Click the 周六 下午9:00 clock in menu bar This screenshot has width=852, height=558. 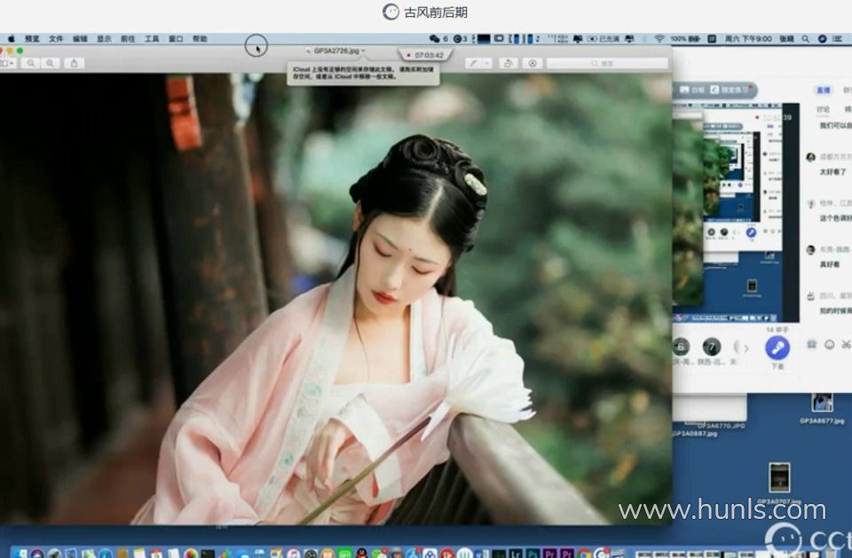pos(747,38)
